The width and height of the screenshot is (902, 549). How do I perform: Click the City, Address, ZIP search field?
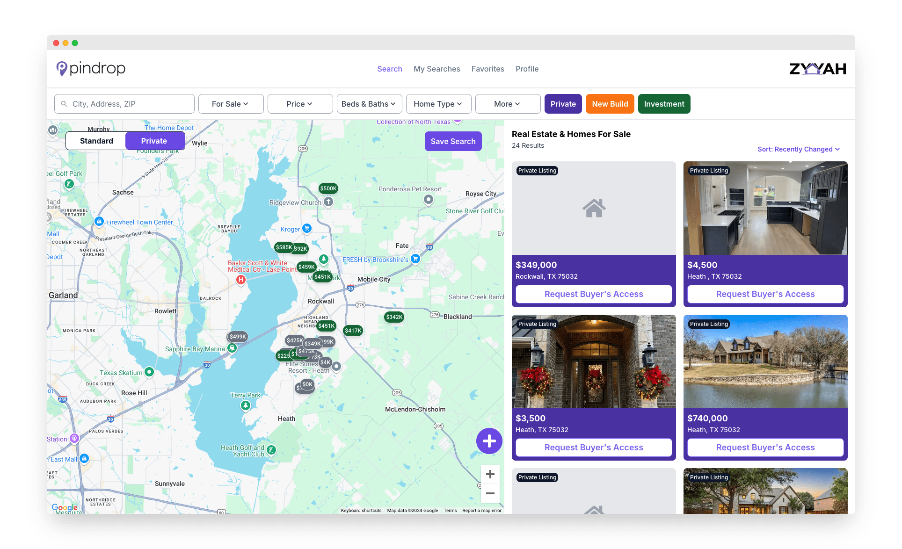124,104
